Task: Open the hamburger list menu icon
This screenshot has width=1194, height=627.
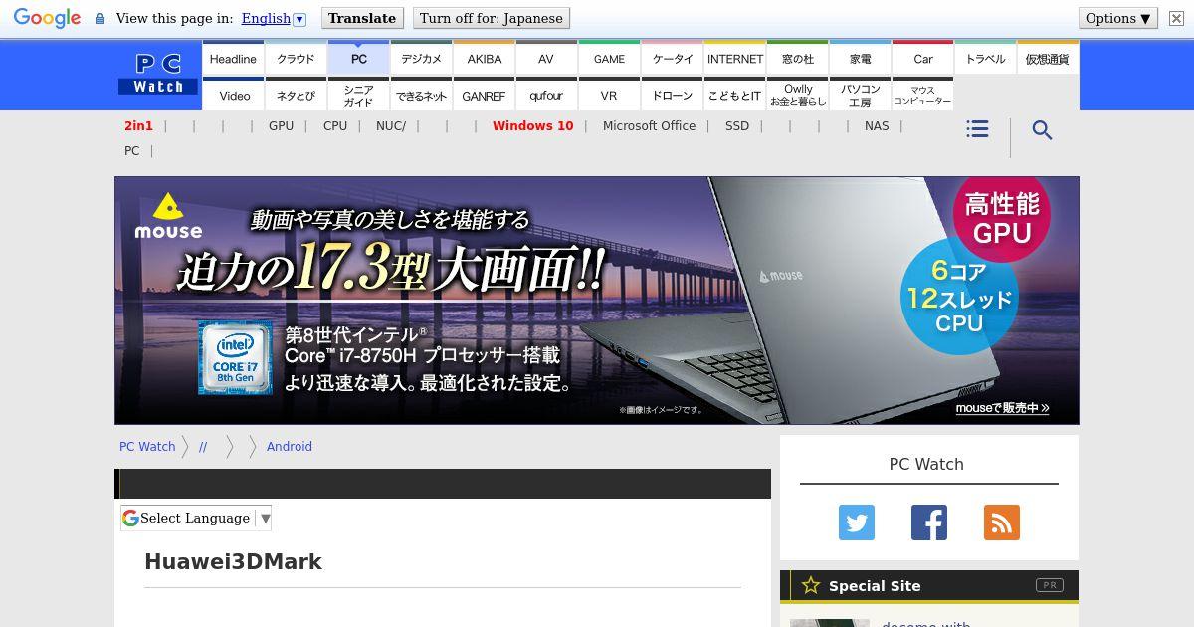Action: click(977, 129)
